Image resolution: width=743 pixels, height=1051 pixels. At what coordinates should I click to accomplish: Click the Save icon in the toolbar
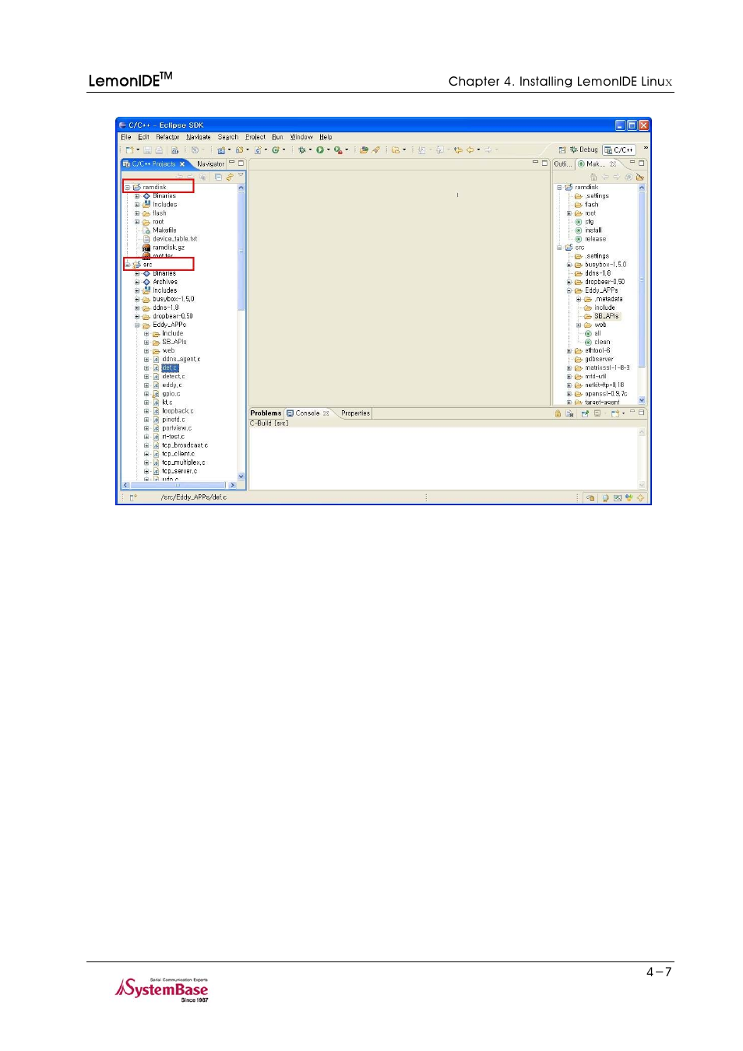[x=147, y=149]
